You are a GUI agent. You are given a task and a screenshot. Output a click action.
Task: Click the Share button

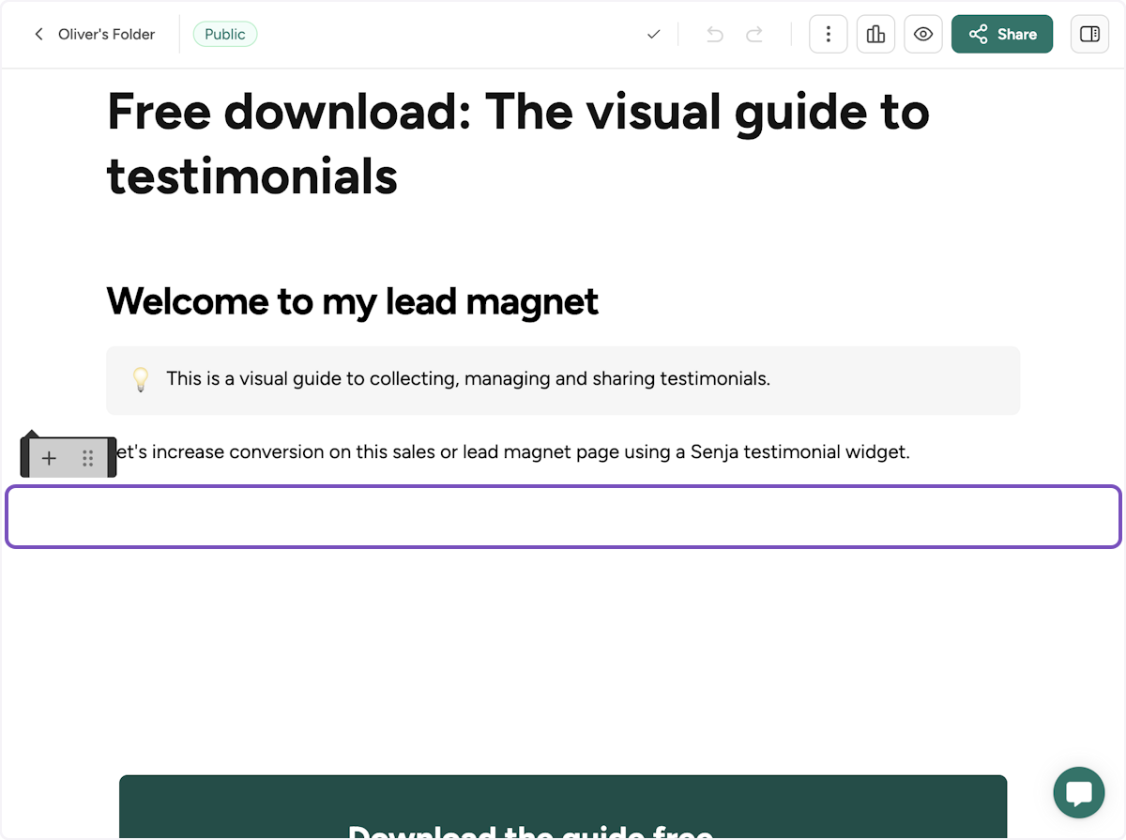click(x=1002, y=34)
